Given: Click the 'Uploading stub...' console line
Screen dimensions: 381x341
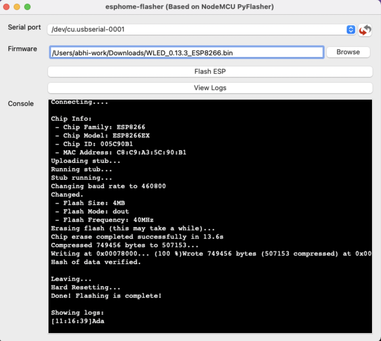Looking at the screenshot, I should click(86, 161).
